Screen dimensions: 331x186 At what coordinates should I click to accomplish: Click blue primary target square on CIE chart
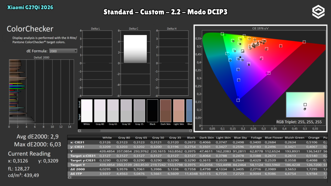point(238,100)
